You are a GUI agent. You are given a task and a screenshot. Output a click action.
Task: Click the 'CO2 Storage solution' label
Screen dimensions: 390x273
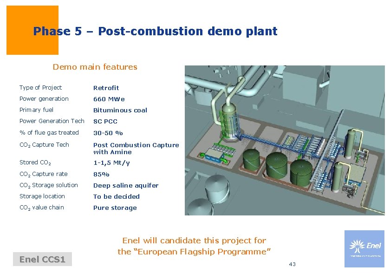click(48, 185)
